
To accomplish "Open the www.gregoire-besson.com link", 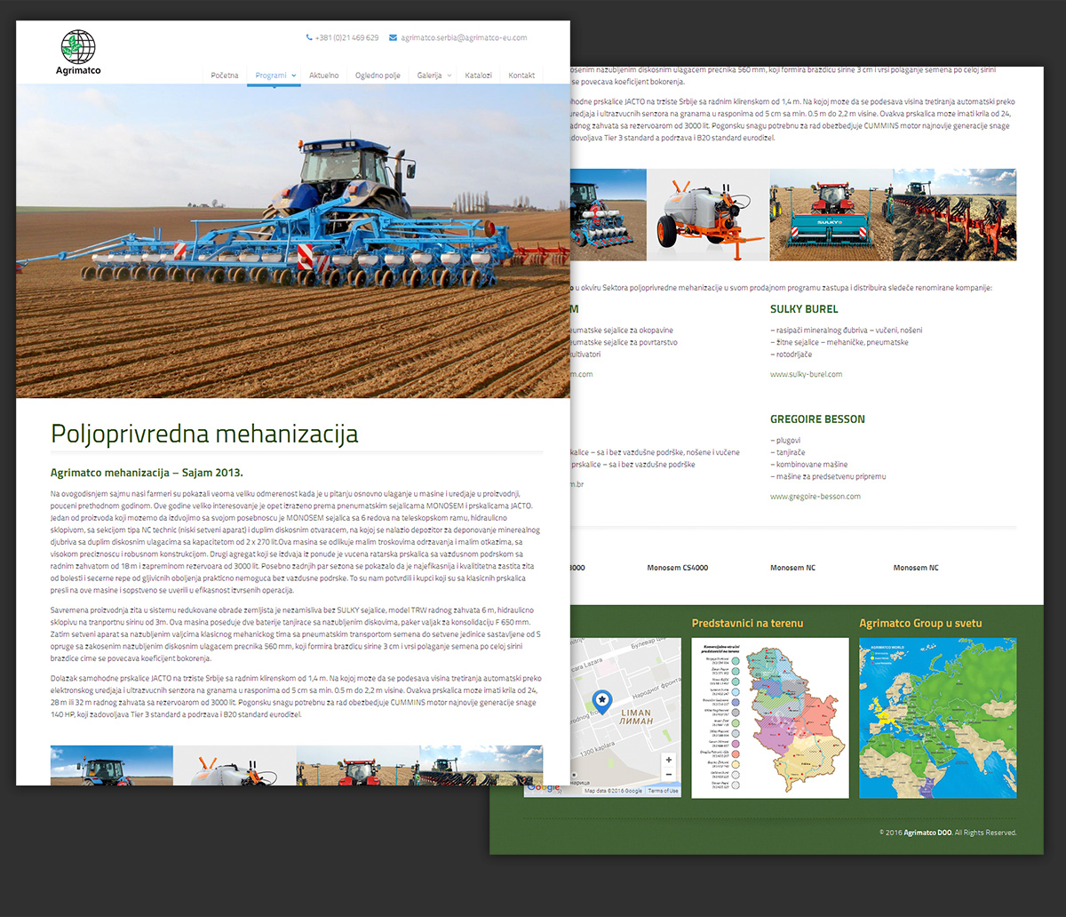I will tap(815, 496).
